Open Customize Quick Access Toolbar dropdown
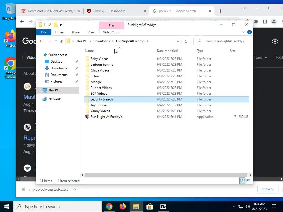The image size is (283, 212). click(x=61, y=25)
